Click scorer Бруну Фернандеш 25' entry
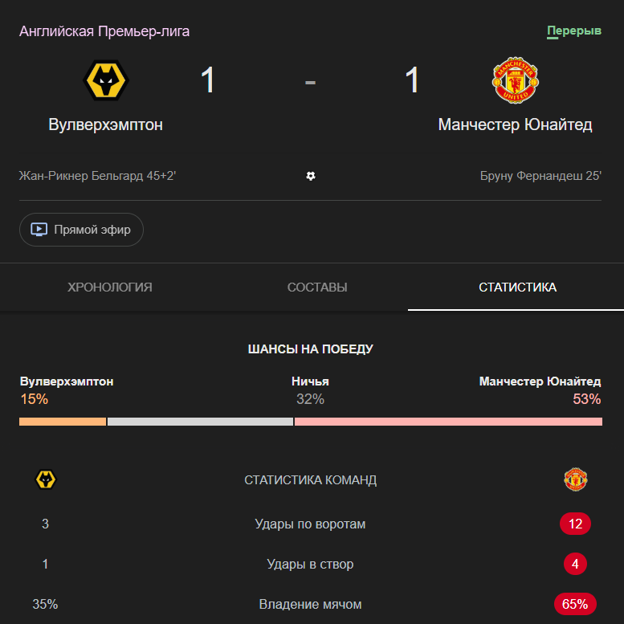The image size is (624, 624). [540, 176]
